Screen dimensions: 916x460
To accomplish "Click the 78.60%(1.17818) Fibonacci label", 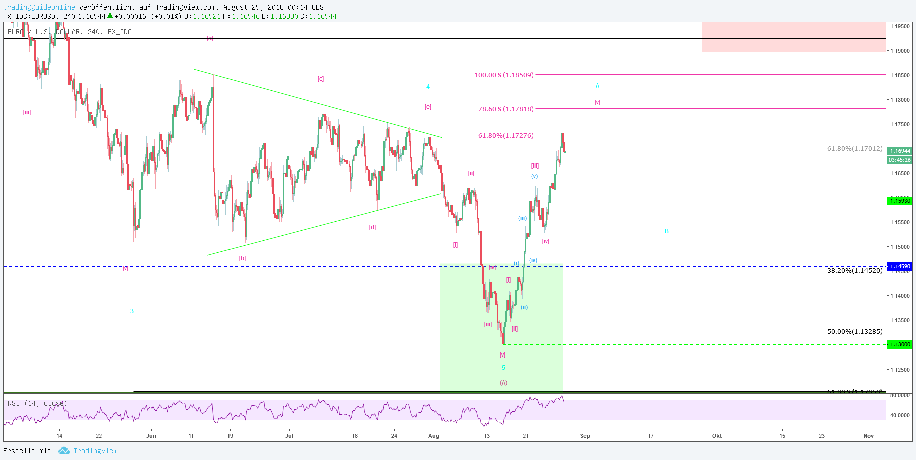I will point(506,109).
